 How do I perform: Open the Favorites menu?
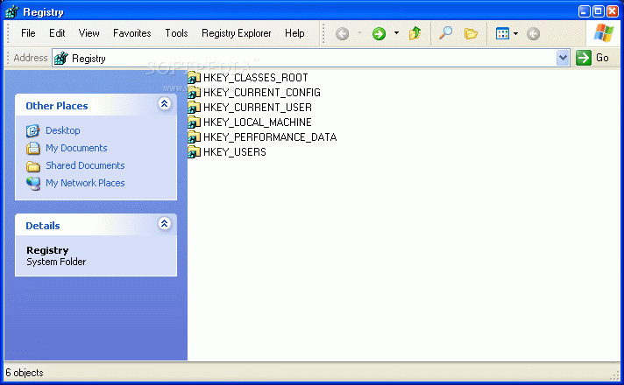click(x=132, y=33)
